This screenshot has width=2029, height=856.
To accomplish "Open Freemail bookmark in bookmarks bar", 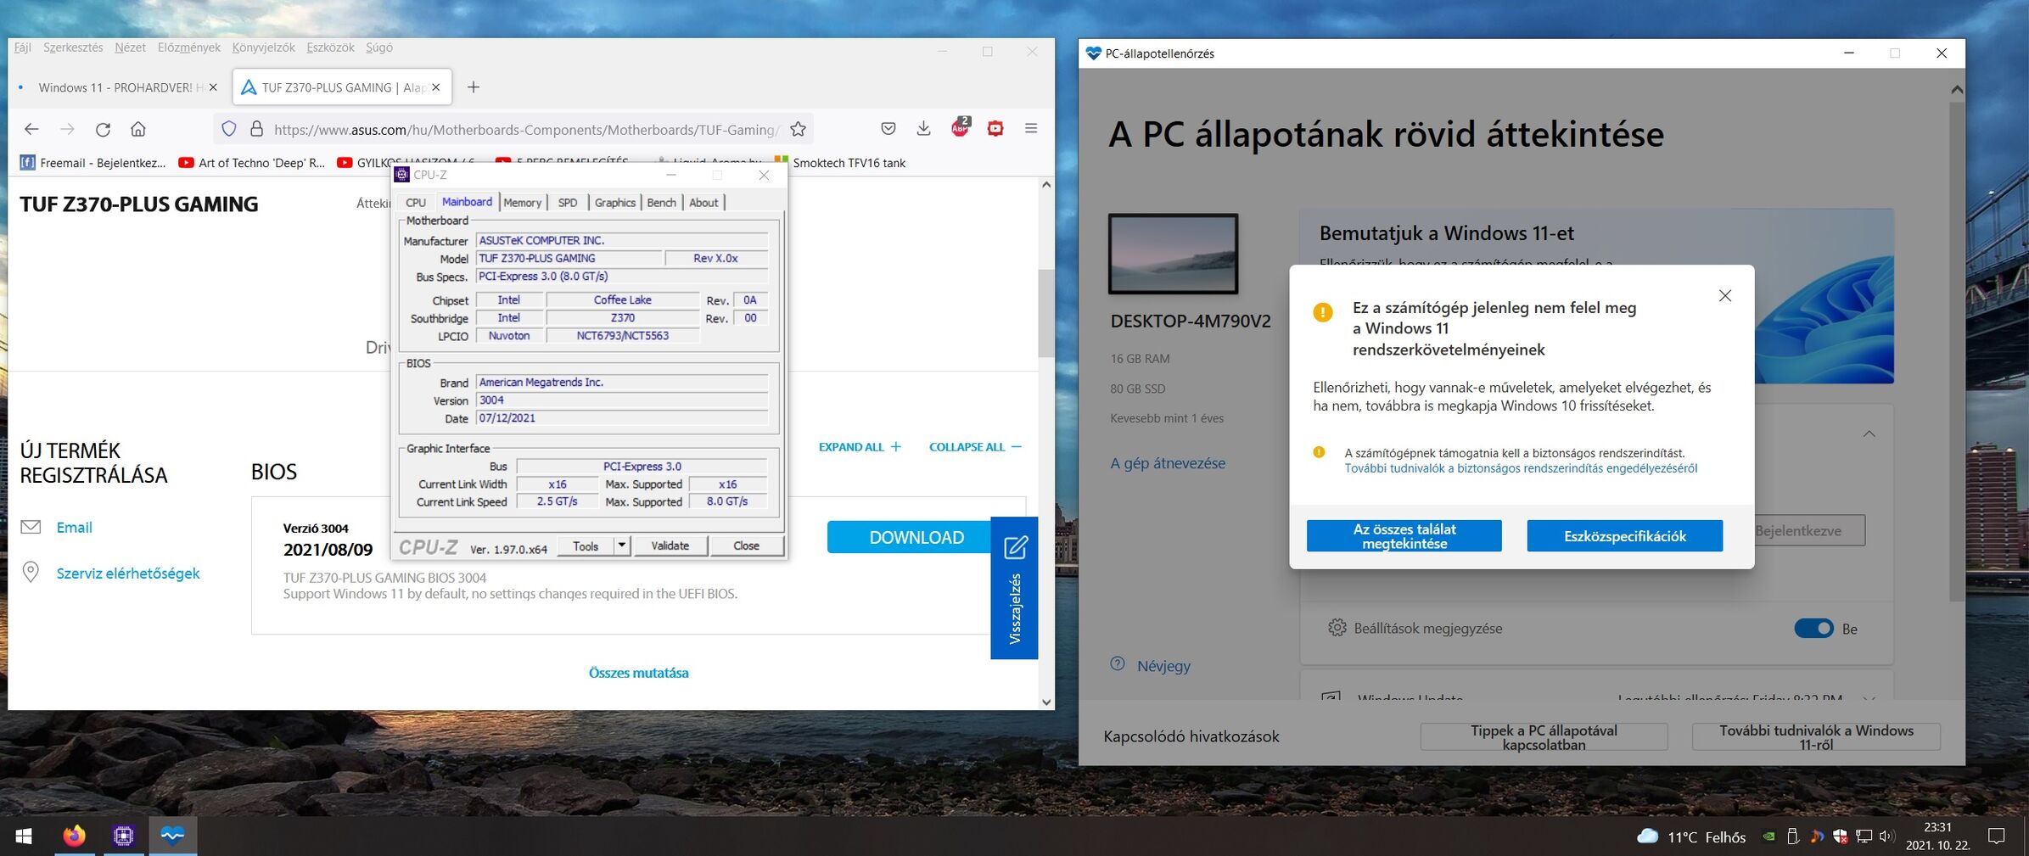I will 92,163.
